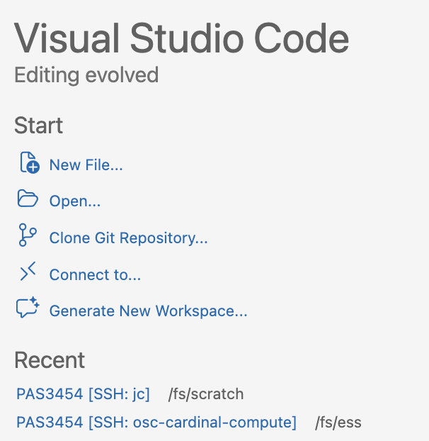The height and width of the screenshot is (441, 429).
Task: Click the sparkle chat workspace icon
Action: pyautogui.click(x=28, y=307)
